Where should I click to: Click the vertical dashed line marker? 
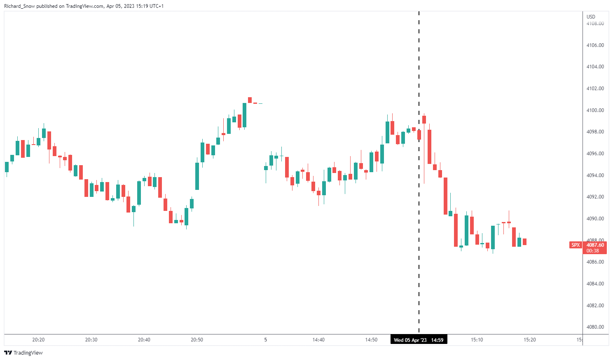(419, 172)
